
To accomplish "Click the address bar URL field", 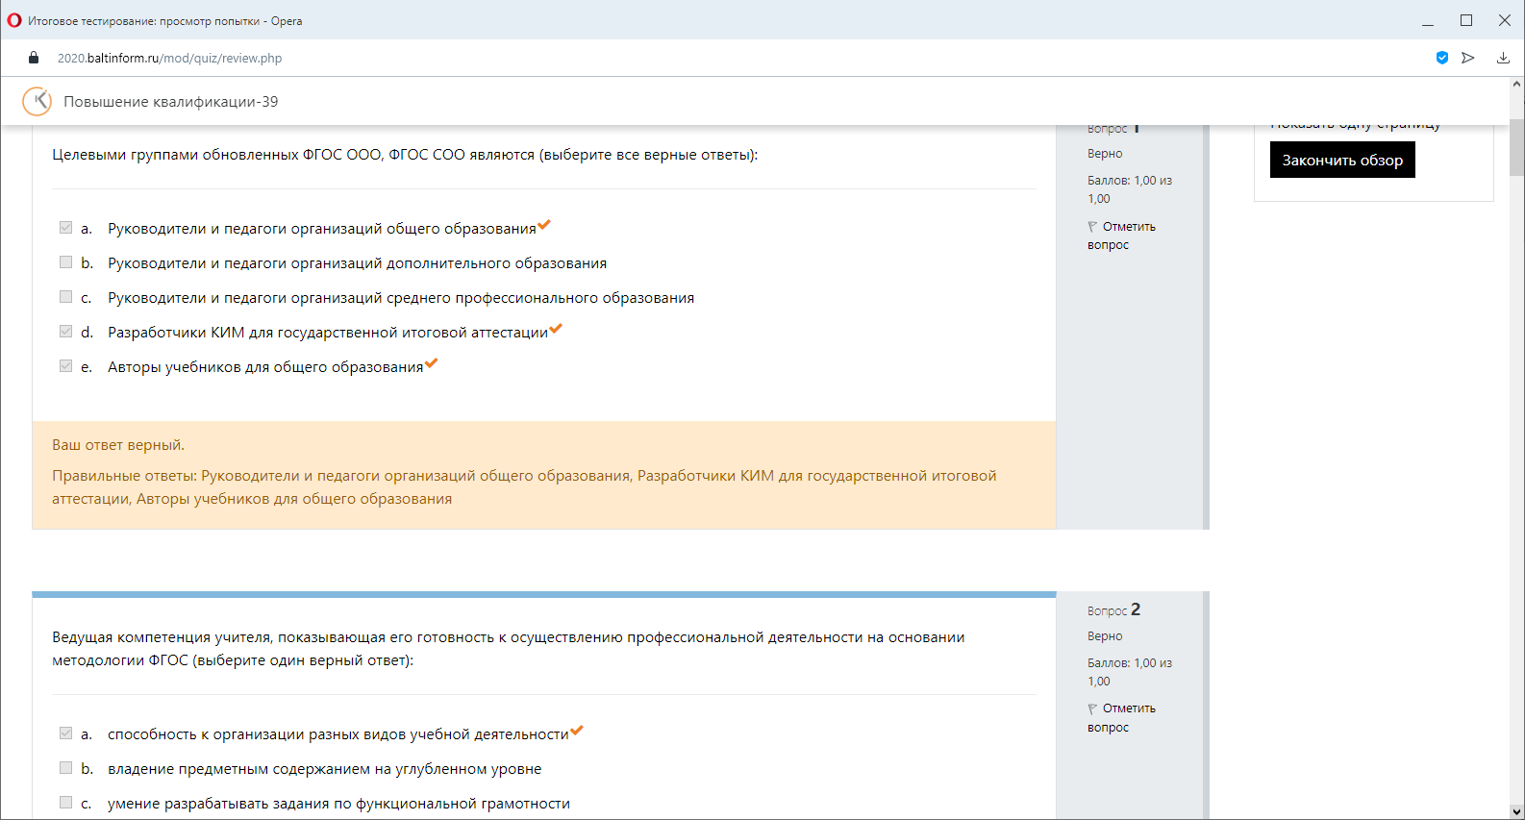I will click(169, 58).
